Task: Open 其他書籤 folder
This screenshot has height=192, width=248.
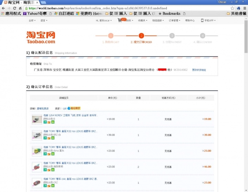Action: point(236,13)
